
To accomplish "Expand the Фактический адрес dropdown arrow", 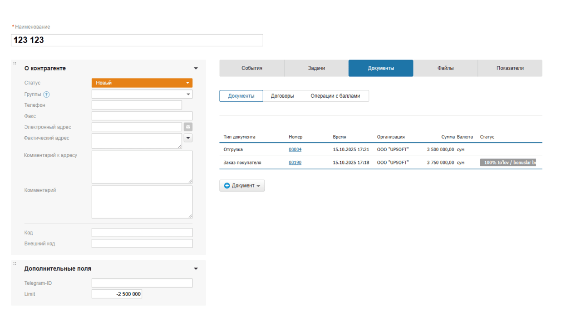I will pyautogui.click(x=188, y=138).
